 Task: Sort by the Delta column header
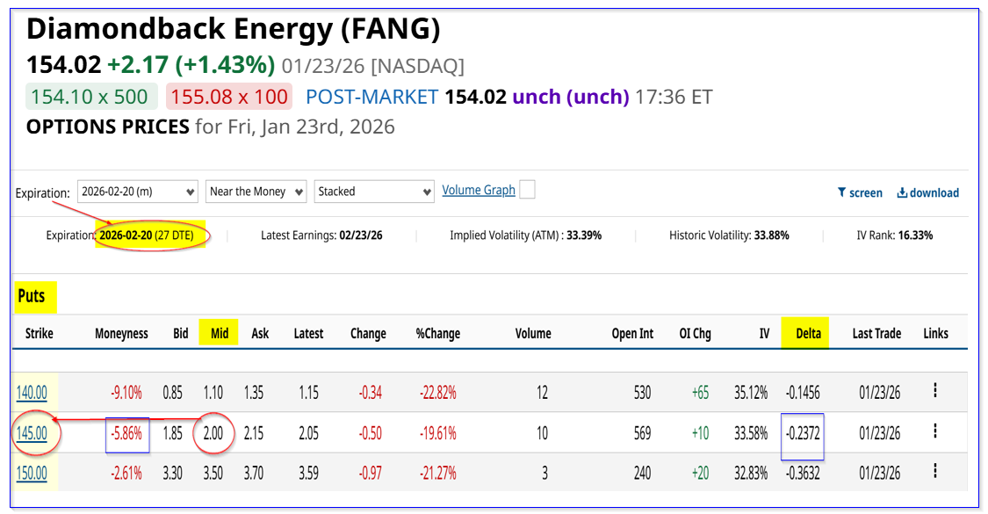808,333
